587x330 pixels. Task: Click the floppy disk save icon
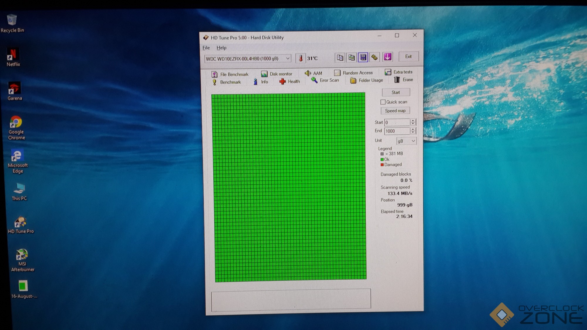coord(363,57)
